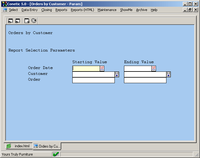Click the accept form toolbar icon with checkmark
This screenshot has width=200, height=158.
pyautogui.click(x=10, y=21)
